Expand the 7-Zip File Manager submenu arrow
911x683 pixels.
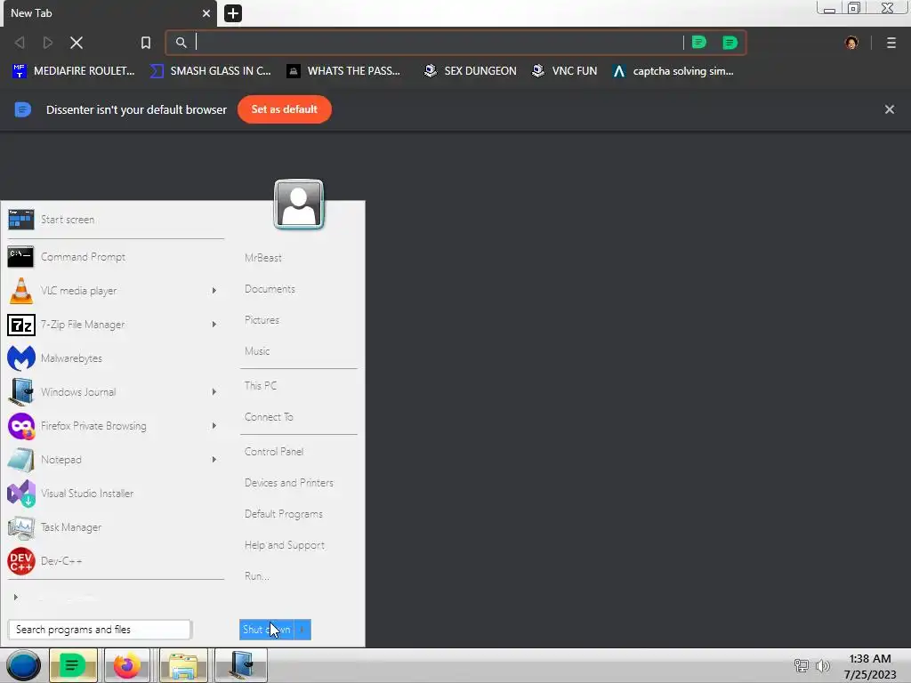[214, 324]
